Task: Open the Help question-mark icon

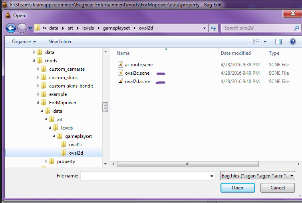Action: pos(292,42)
